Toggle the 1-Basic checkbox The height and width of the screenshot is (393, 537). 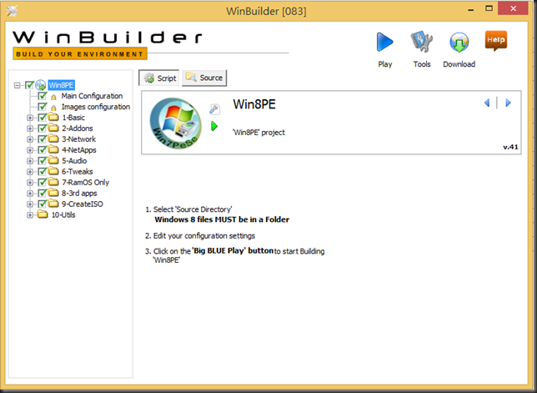pos(43,118)
